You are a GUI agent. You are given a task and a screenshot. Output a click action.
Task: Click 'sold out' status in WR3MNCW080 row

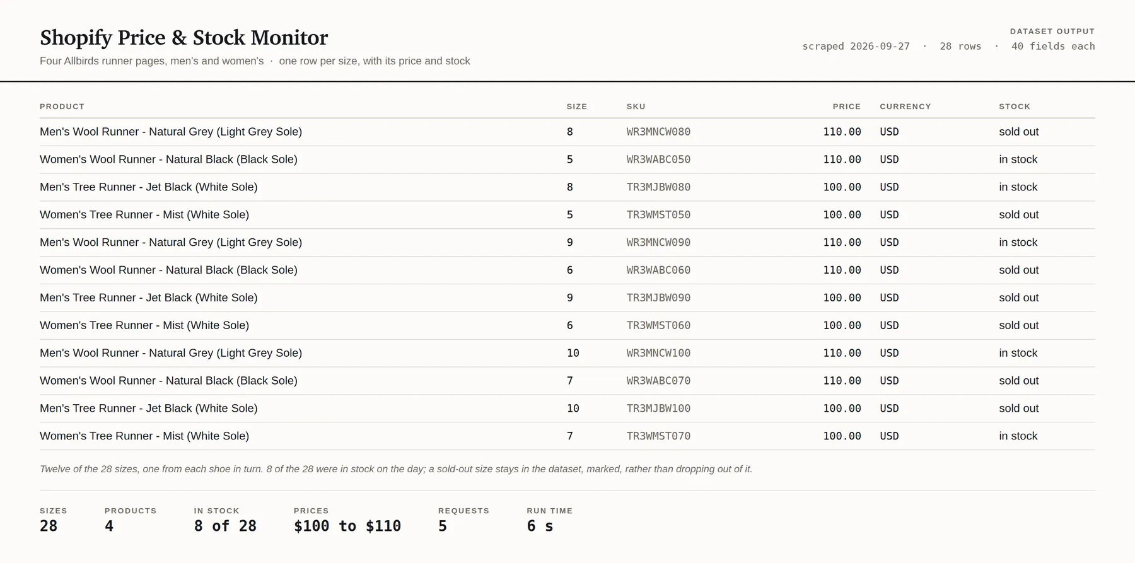click(x=1018, y=132)
